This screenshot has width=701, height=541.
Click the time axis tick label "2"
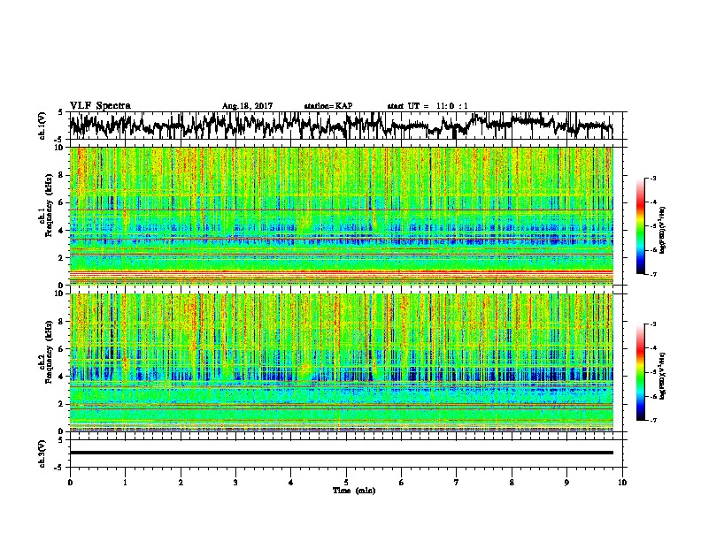(181, 483)
